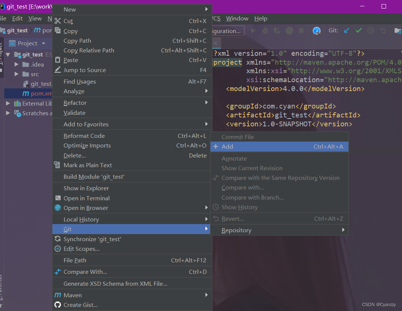Click the GitHub Create Gist icon
Screen dimensions: 402x311
[x=58, y=305]
